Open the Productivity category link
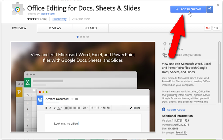This screenshot has height=140, width=223. coord(59,19)
